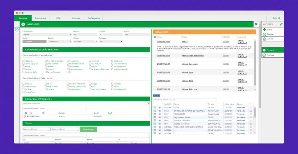The width and height of the screenshot is (298, 154).
Task: Click the Guardar floppy disk icon
Action: tap(264, 34)
